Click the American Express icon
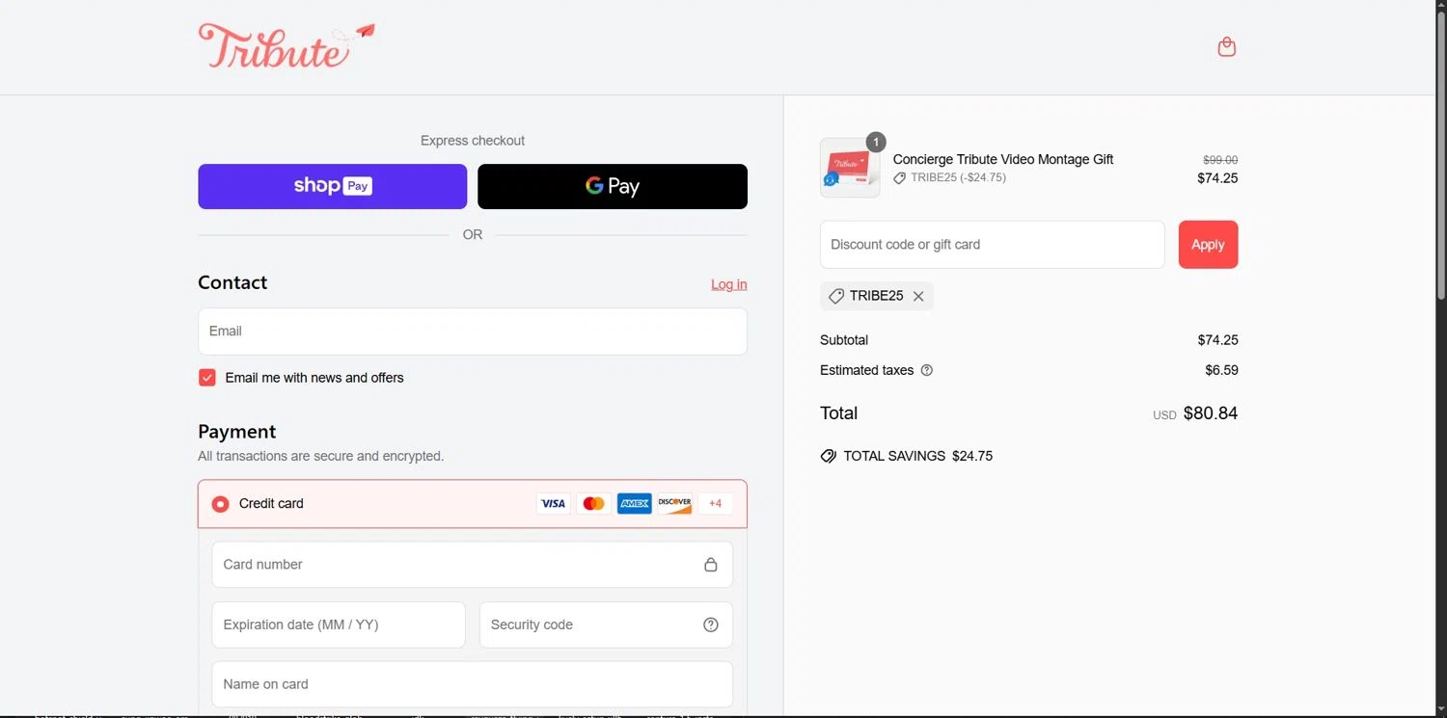 [x=635, y=503]
